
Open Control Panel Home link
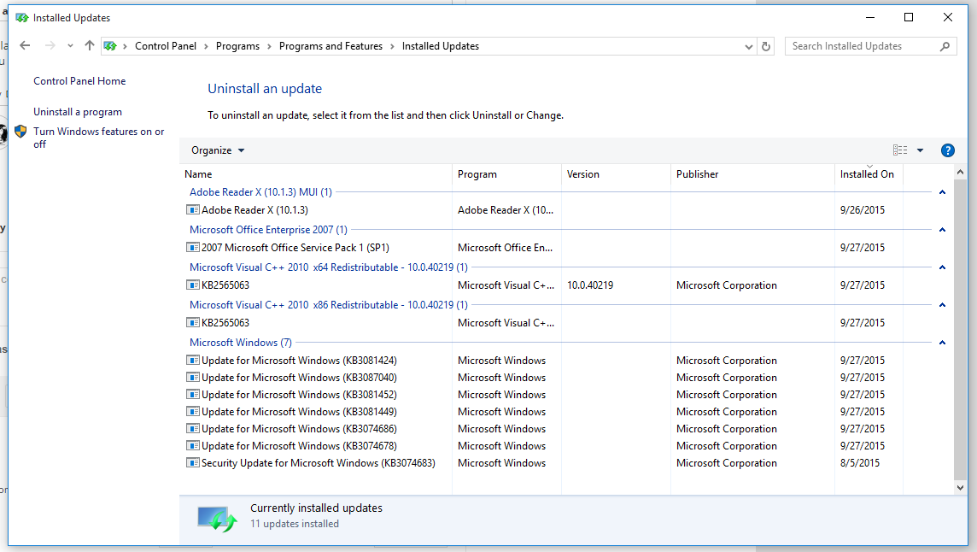click(79, 81)
